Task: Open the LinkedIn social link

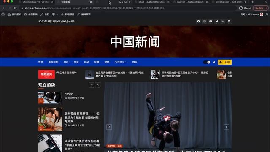Action: coord(223,22)
